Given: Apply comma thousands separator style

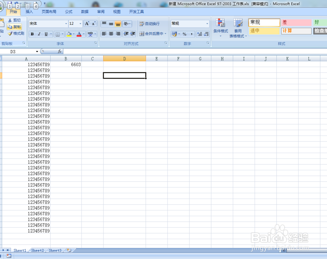Looking at the screenshot, I should click(191, 34).
